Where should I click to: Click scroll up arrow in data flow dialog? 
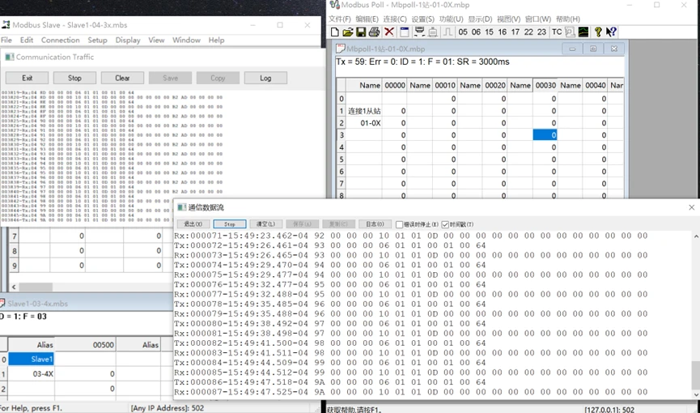click(x=695, y=236)
